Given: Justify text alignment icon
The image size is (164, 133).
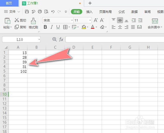Looking at the screenshot, I should (133, 27).
